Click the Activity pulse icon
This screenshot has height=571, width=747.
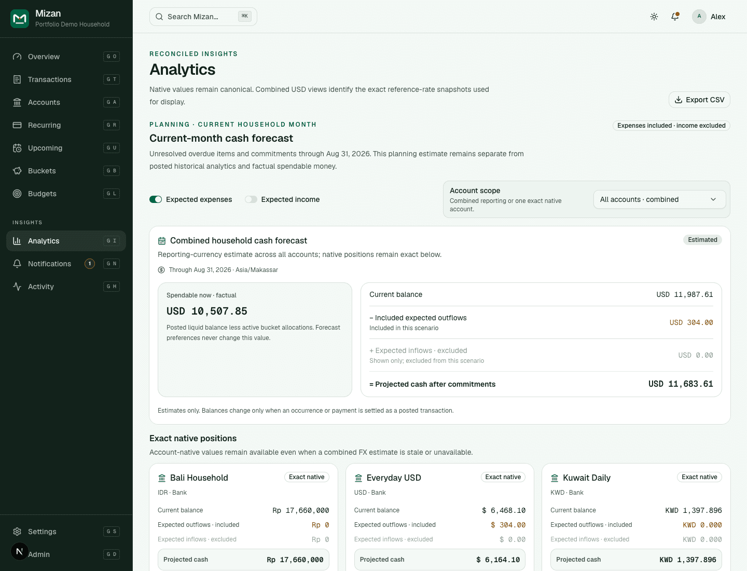tap(17, 287)
